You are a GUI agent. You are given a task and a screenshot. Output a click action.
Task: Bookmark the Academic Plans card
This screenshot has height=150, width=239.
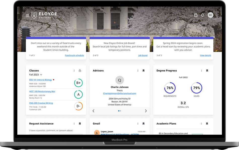207,124
